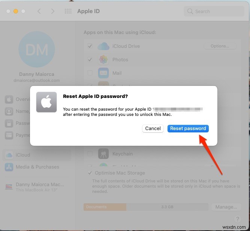Click 'Apps on this Mac using iCloud:' label
The width and height of the screenshot is (250, 231).
(x=120, y=33)
